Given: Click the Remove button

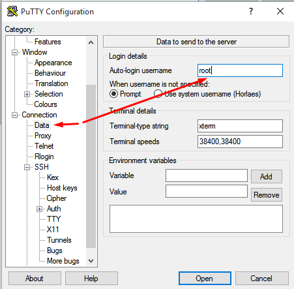Looking at the screenshot, I should coord(267,195).
